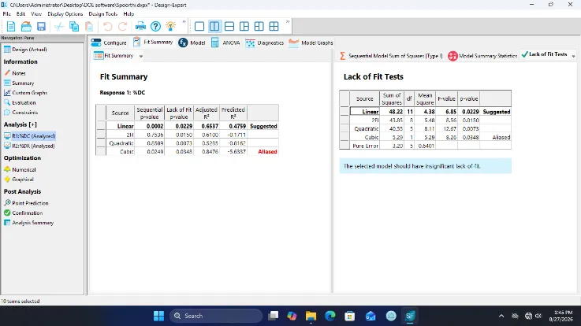
Task: Show Model Summary Statistics view
Action: coord(482,56)
